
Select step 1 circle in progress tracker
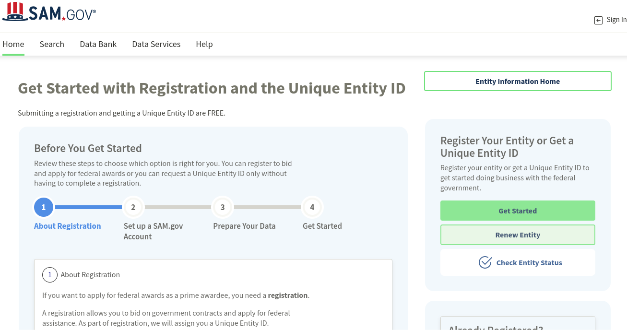pos(44,207)
